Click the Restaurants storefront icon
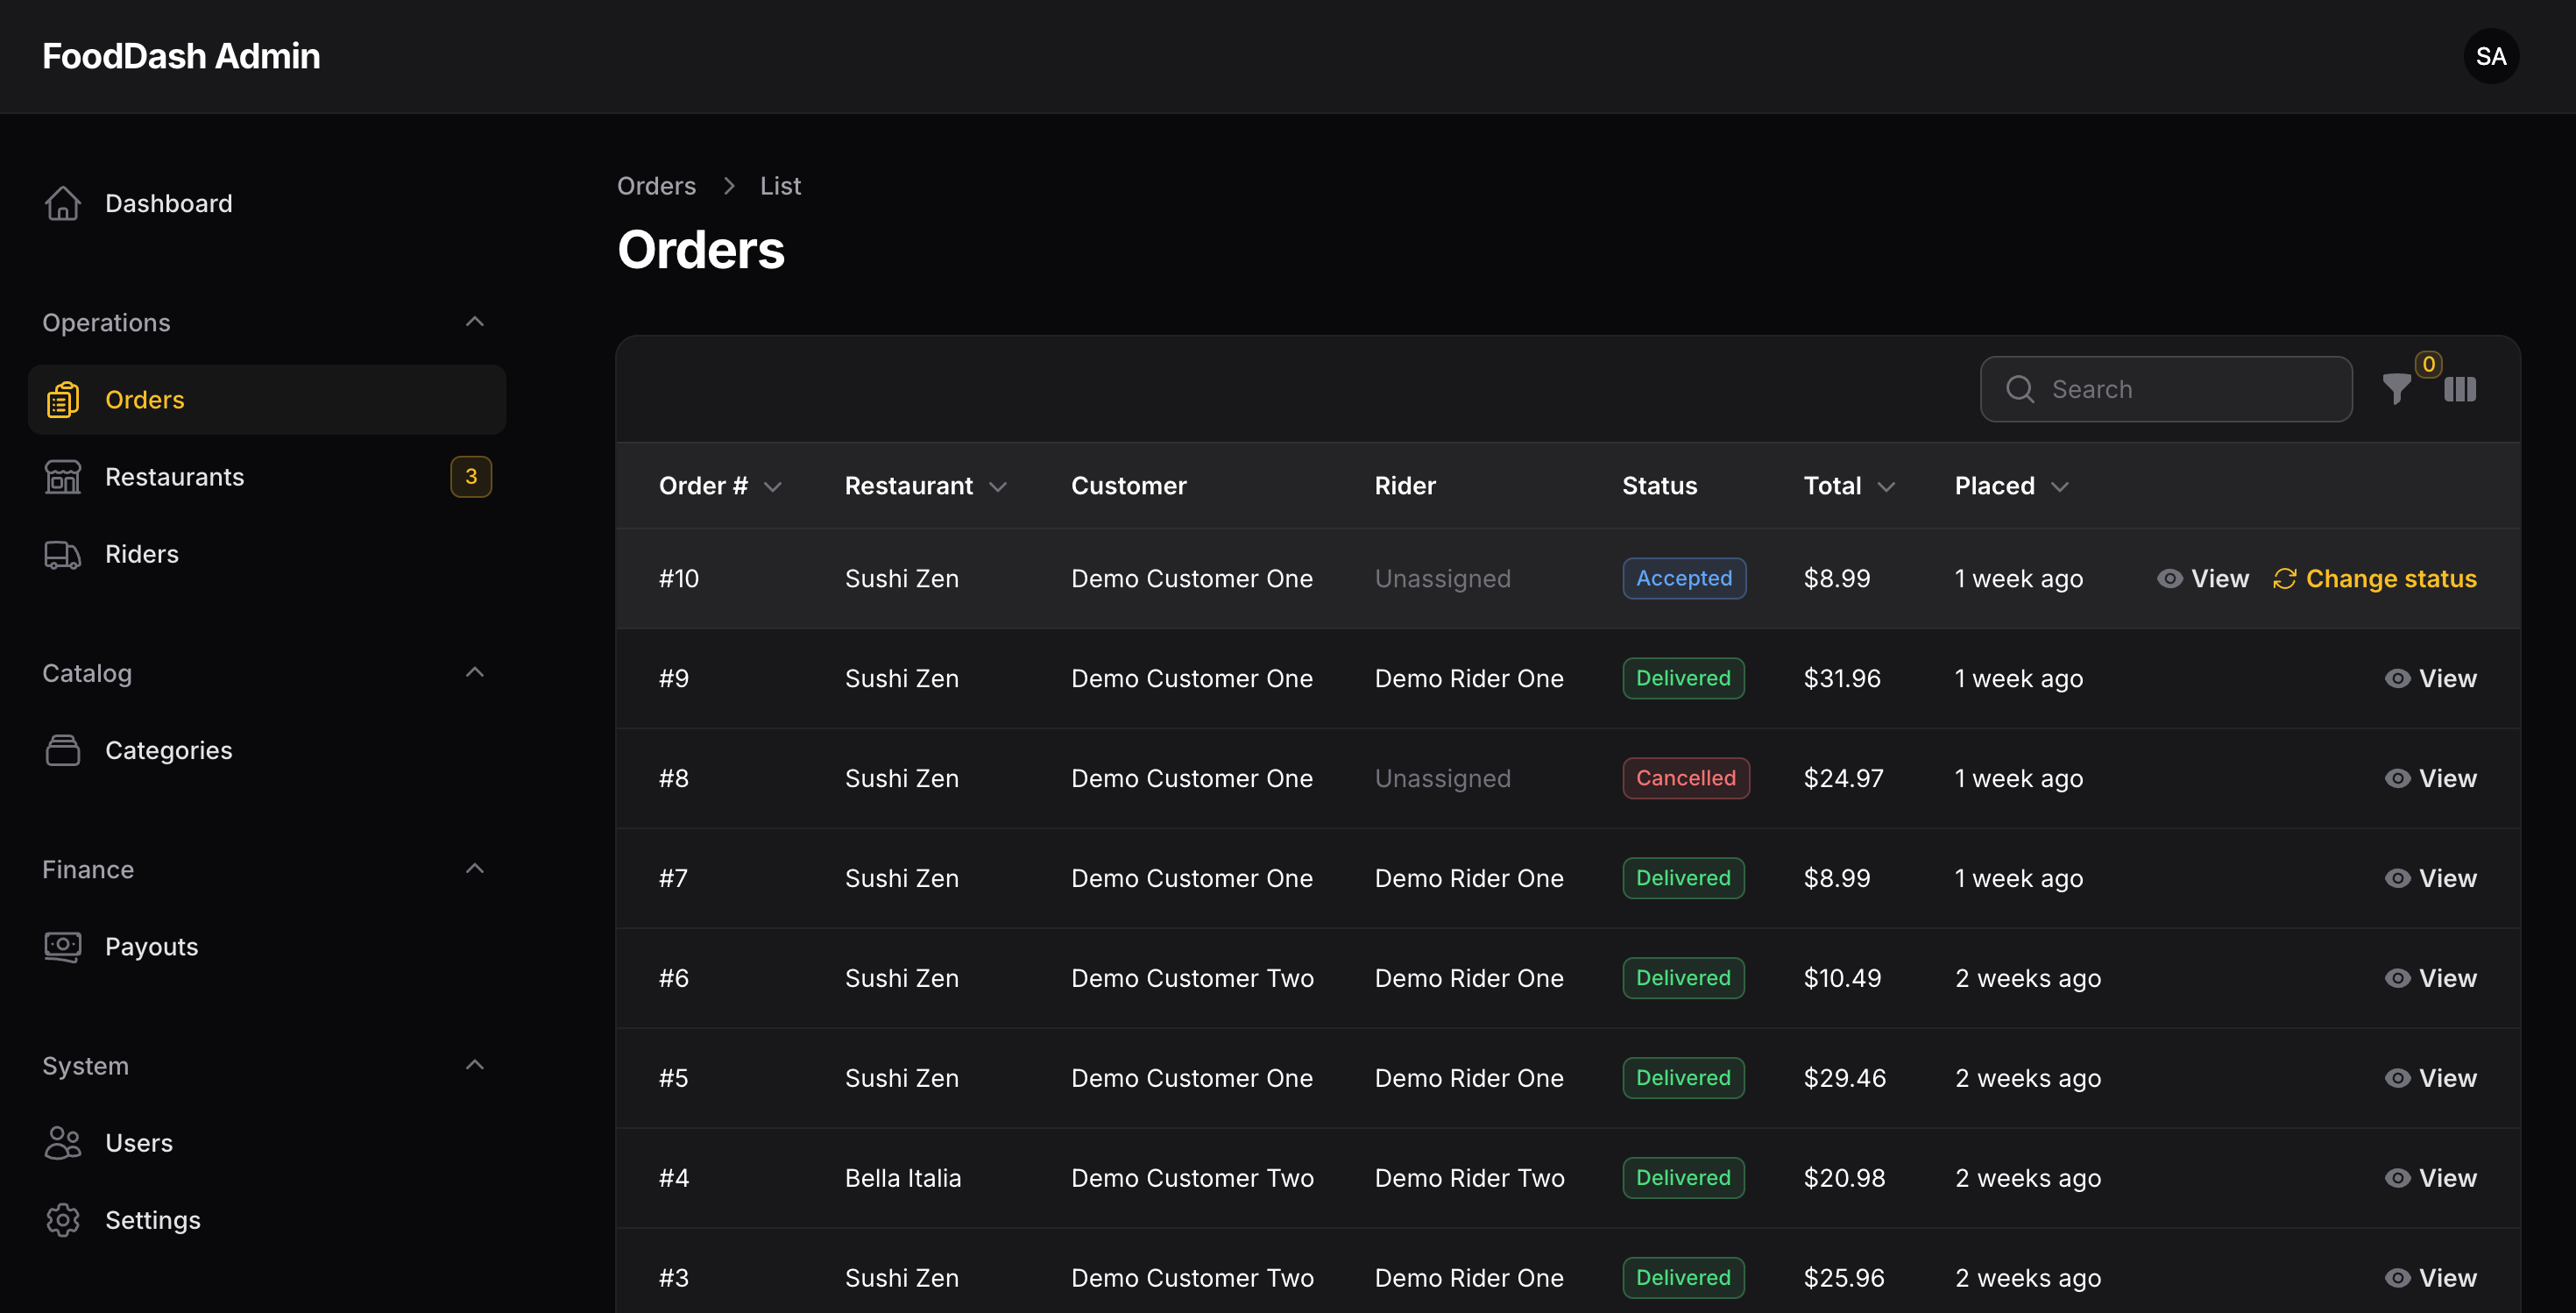Viewport: 2576px width, 1313px height. click(63, 477)
